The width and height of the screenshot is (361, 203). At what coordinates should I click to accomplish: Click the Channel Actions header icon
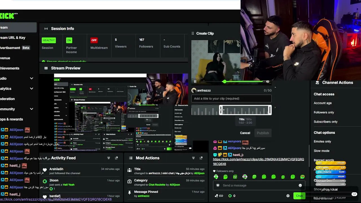click(317, 83)
